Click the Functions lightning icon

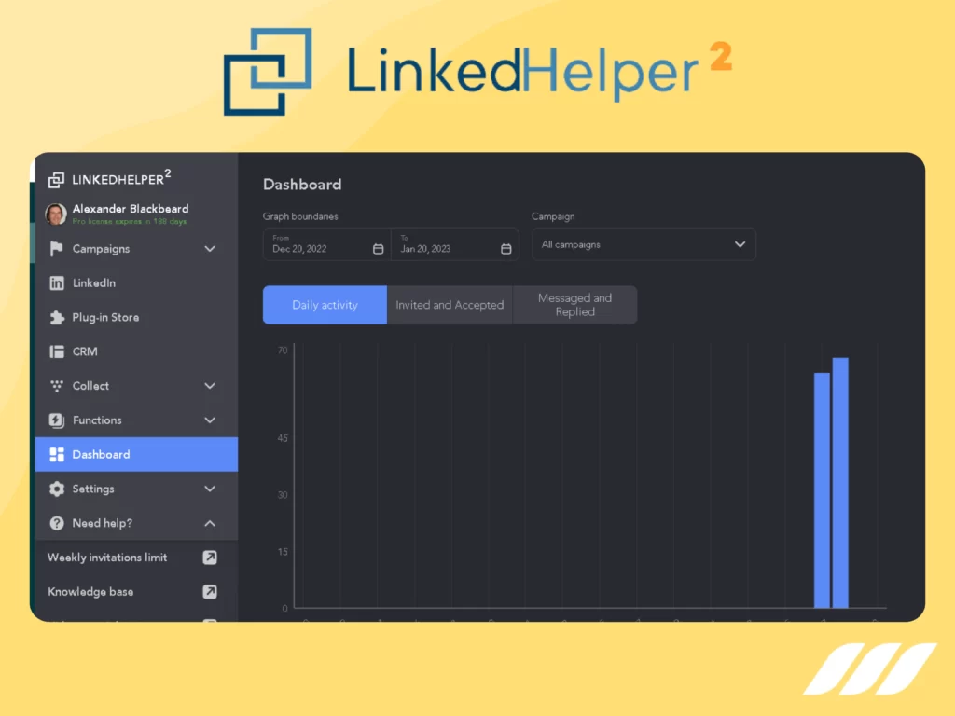[x=57, y=420]
